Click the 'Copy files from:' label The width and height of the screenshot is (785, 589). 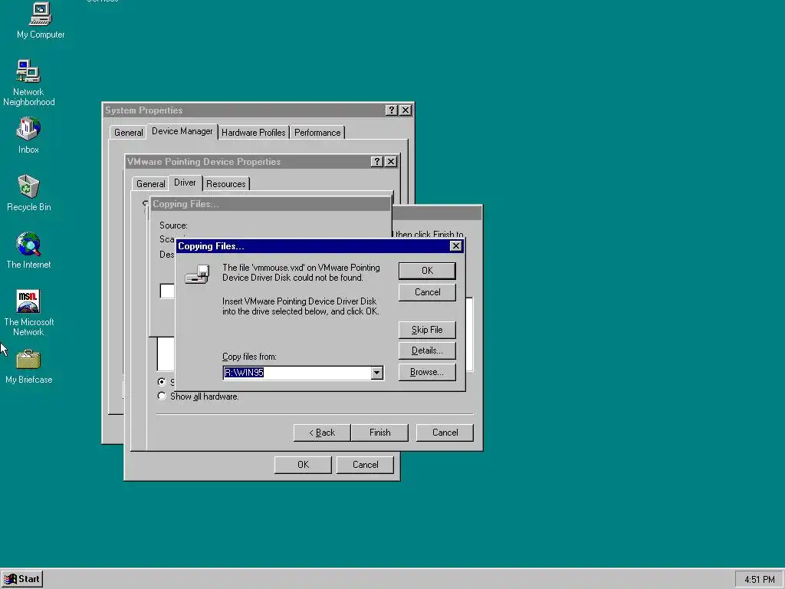tap(249, 357)
